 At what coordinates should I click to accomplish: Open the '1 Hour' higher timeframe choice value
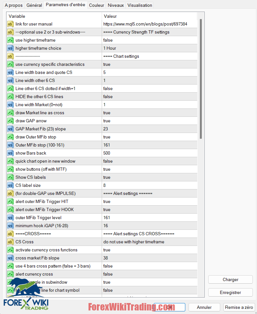pos(149,48)
